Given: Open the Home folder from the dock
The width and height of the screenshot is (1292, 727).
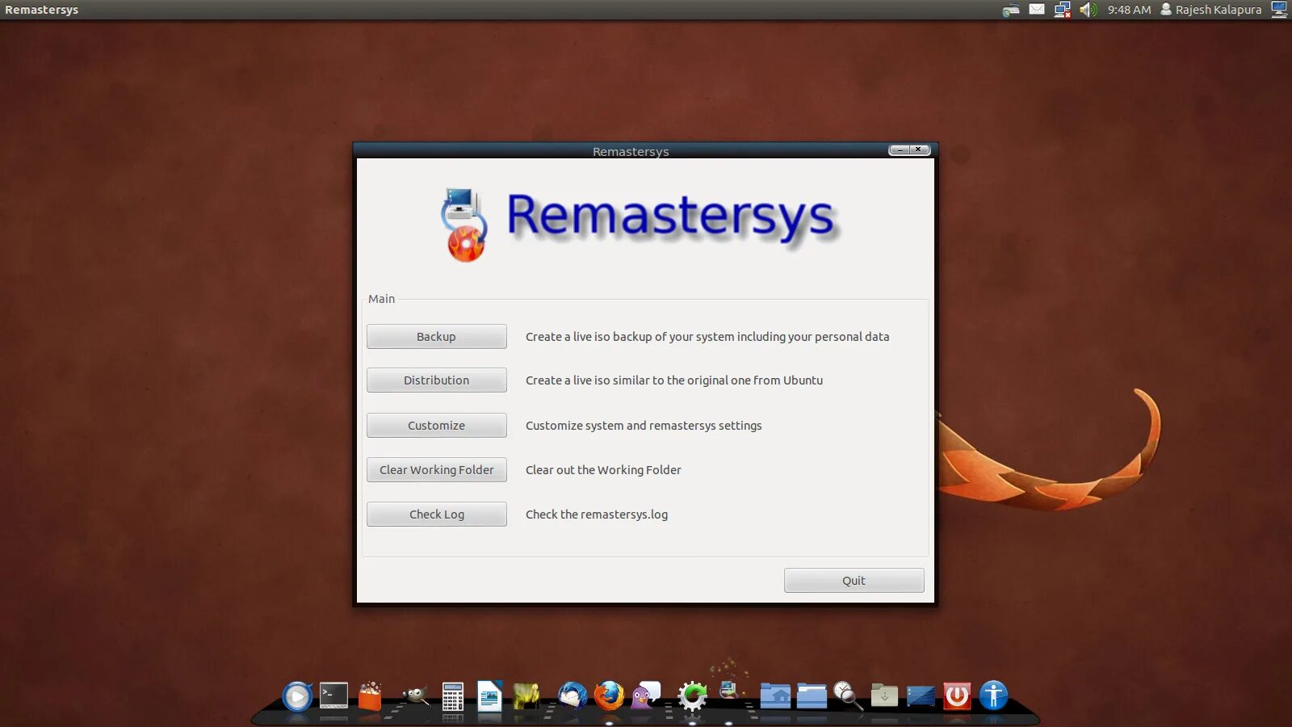Looking at the screenshot, I should coord(775,695).
